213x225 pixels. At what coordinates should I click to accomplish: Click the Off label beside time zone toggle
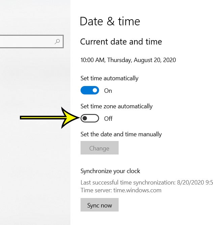pyautogui.click(x=108, y=119)
